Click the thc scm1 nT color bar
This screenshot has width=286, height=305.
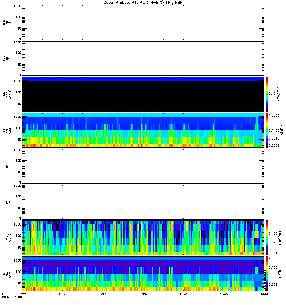[x=267, y=274]
